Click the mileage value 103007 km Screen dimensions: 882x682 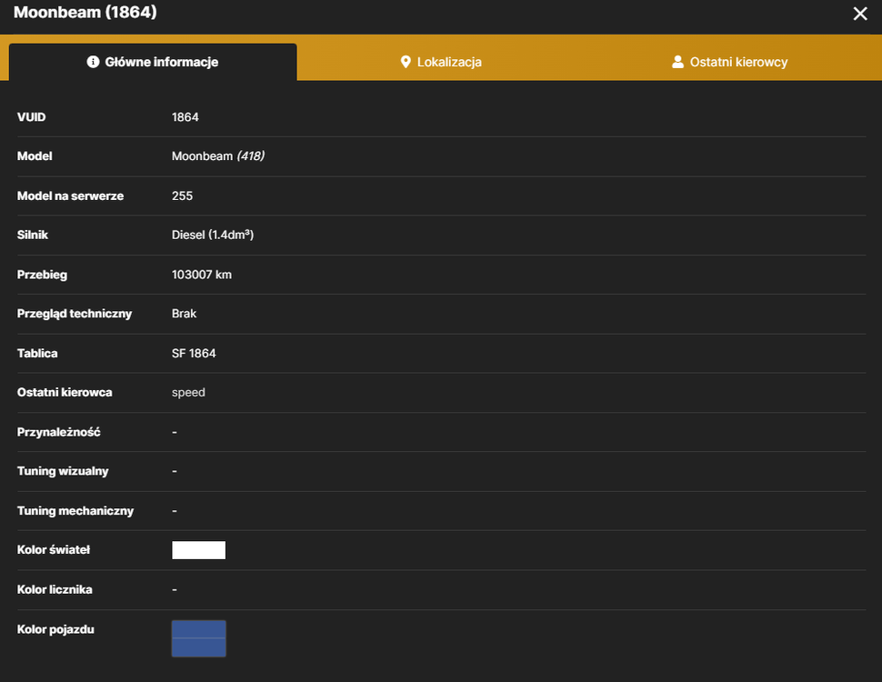[x=201, y=275]
